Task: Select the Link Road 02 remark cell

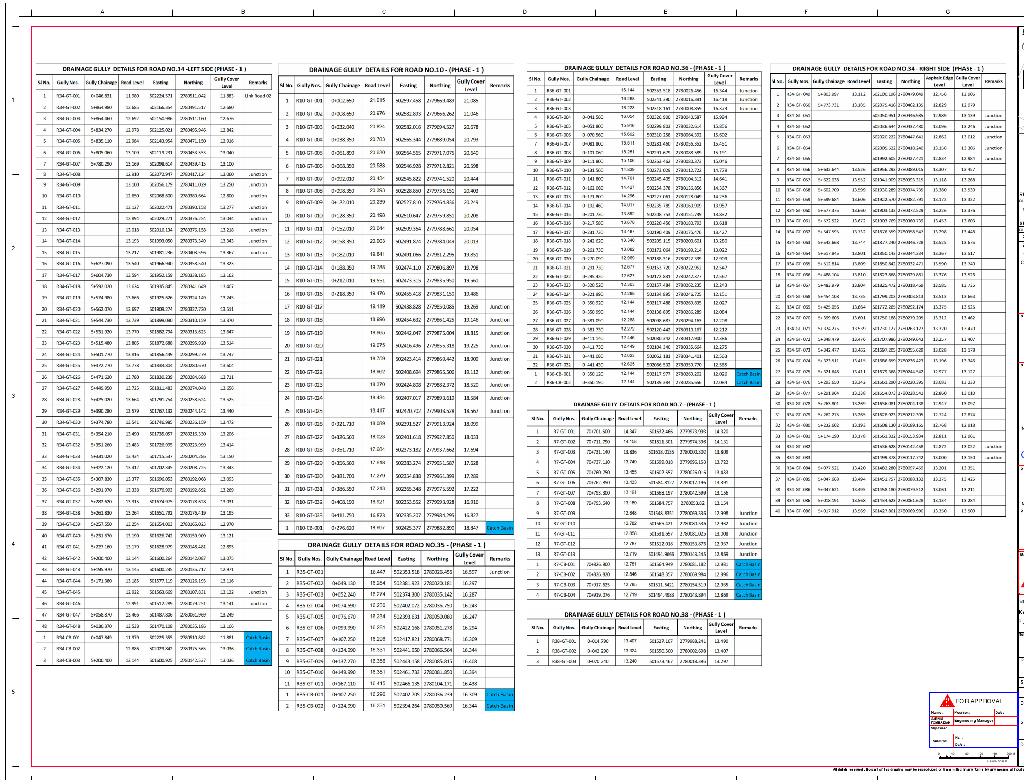Action: click(257, 95)
